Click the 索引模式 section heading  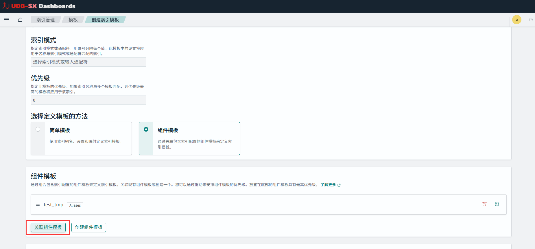click(43, 40)
